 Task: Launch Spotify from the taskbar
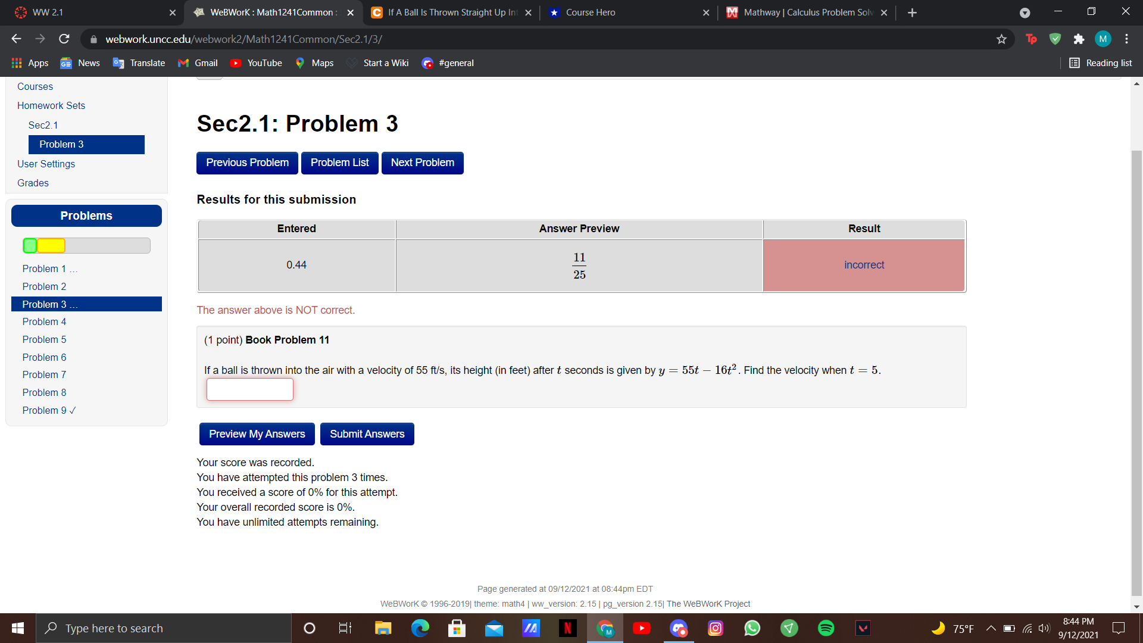point(826,628)
